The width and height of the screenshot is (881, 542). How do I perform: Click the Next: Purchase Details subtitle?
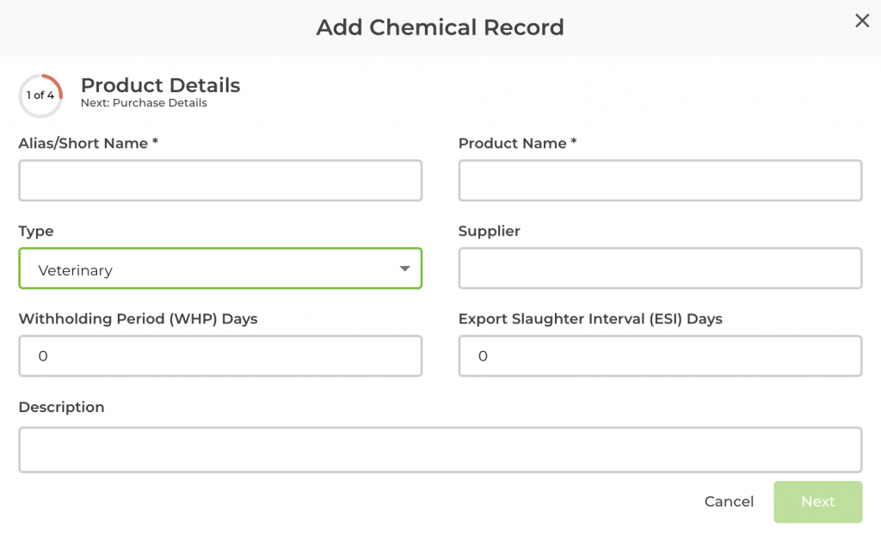tap(144, 103)
